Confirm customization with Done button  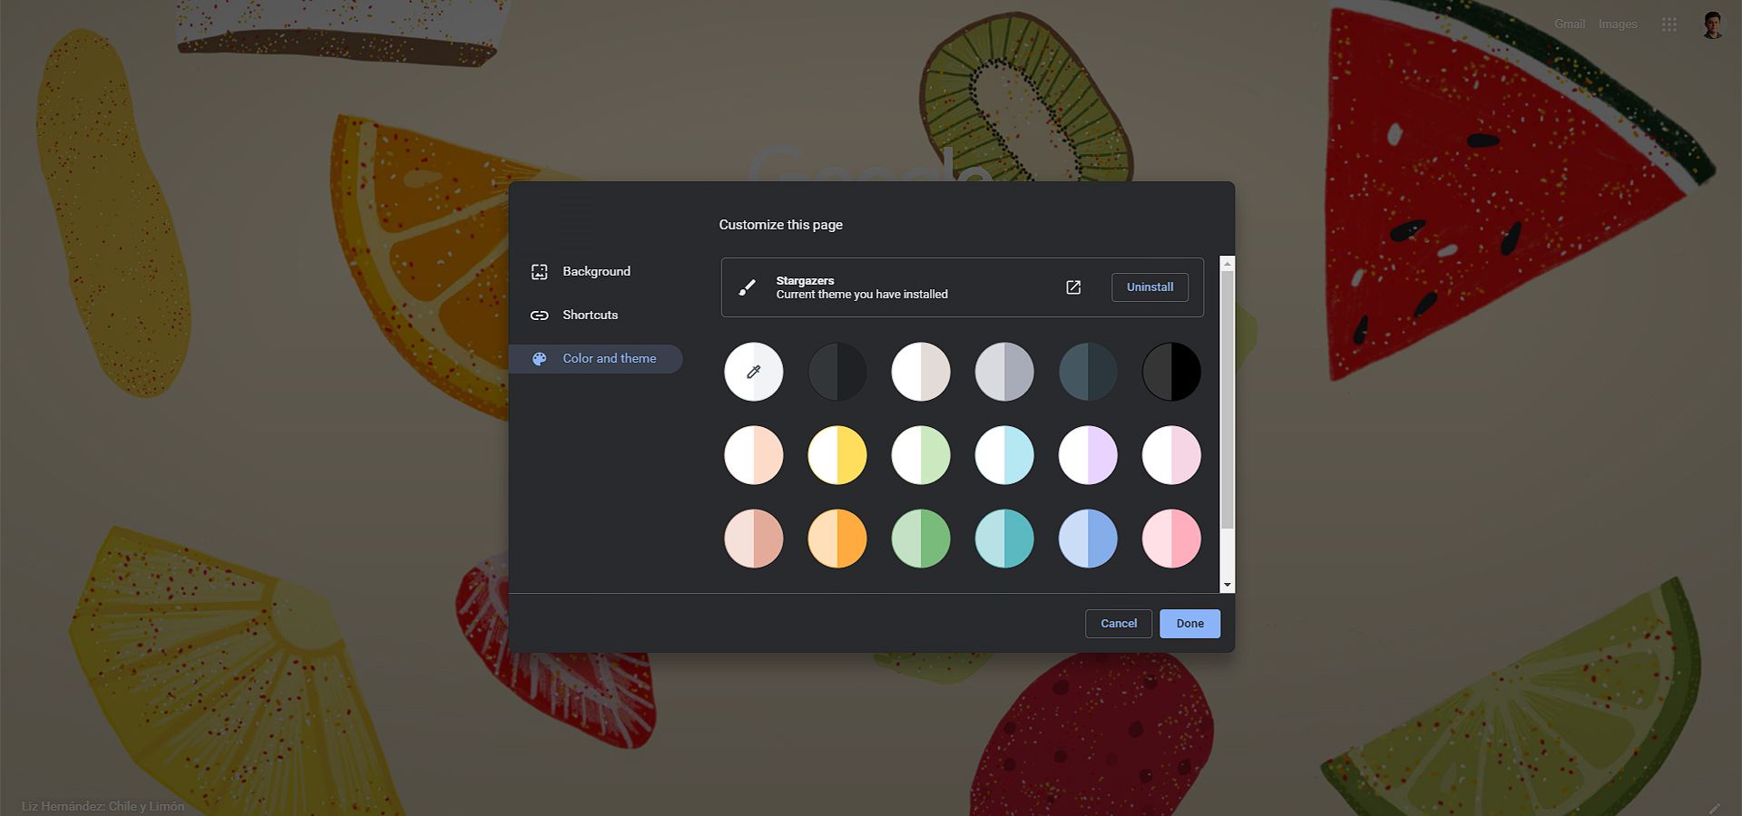click(x=1189, y=624)
